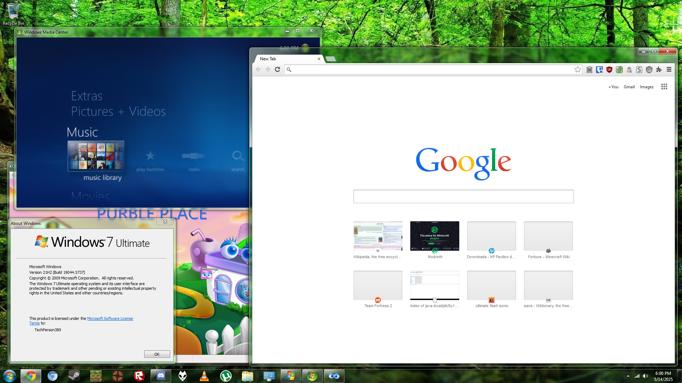682x383 pixels.
Task: Select Extras in Media Center menu
Action: point(87,96)
